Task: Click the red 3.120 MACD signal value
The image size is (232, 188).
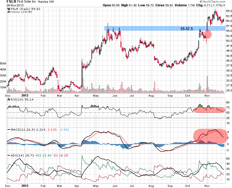Action: pos(52,129)
